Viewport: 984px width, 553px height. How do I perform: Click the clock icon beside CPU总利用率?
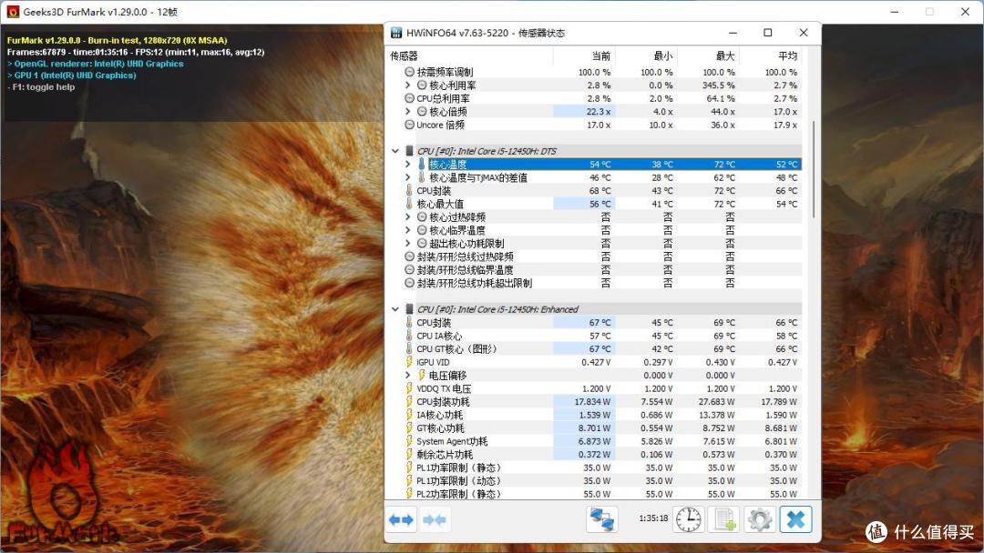coord(409,98)
